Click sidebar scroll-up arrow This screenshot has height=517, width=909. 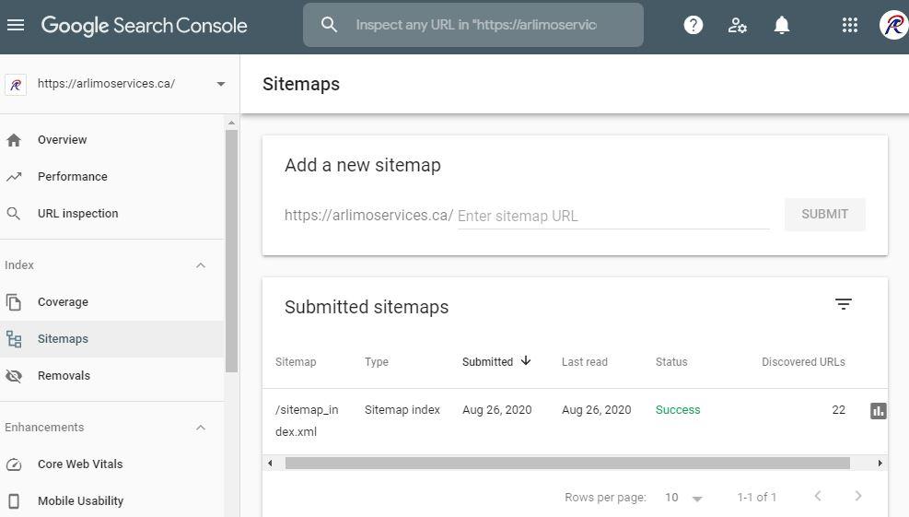pyautogui.click(x=231, y=123)
